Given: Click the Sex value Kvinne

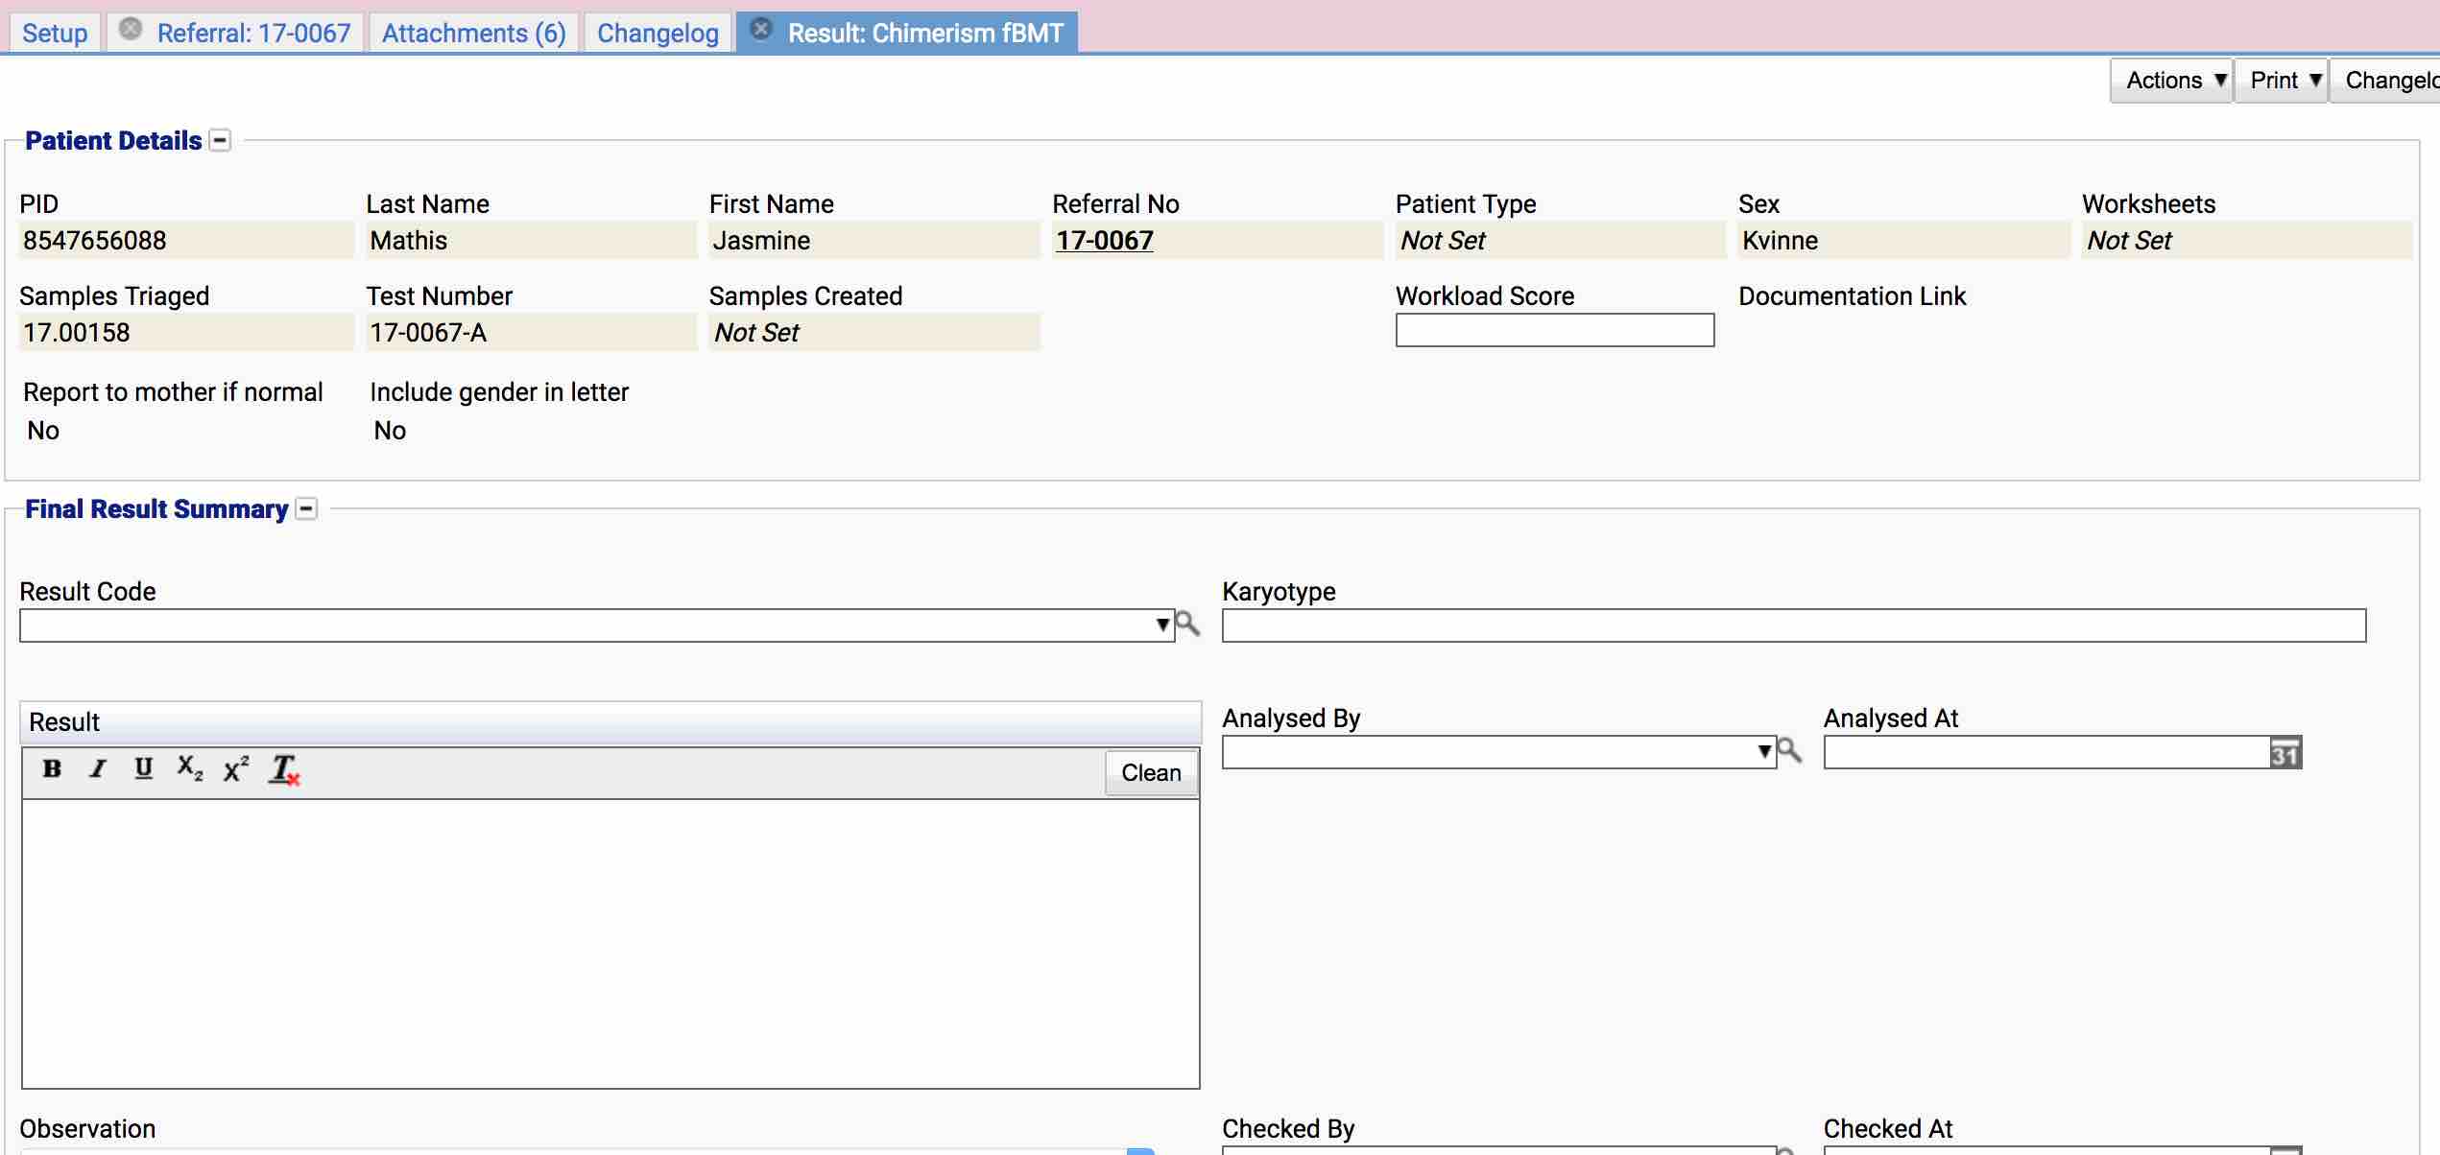Looking at the screenshot, I should point(1780,241).
